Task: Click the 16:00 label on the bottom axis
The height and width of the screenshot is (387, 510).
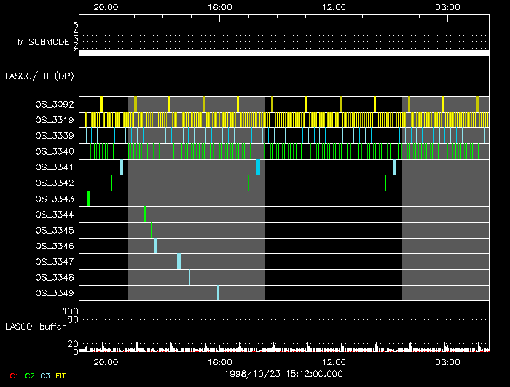Action: pos(220,362)
